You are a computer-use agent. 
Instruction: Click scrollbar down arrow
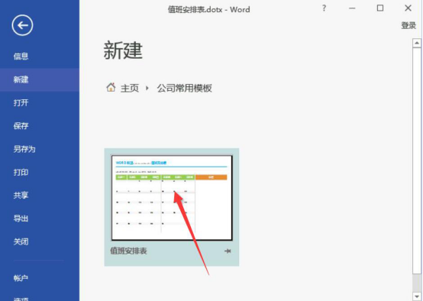[x=417, y=296]
